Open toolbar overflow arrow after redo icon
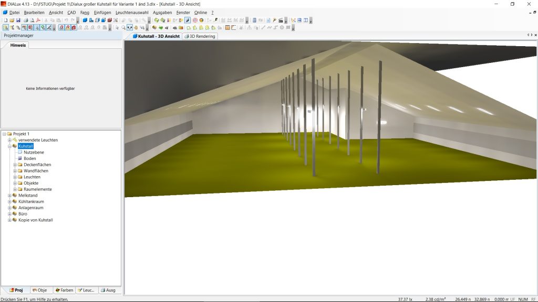Image resolution: width=538 pixels, height=302 pixels. (78, 20)
